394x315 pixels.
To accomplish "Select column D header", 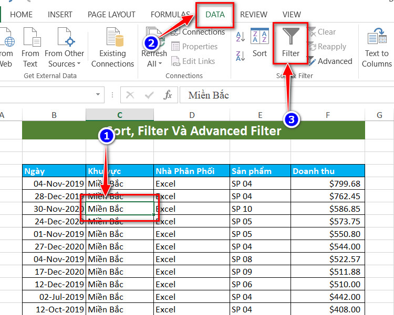I will coord(192,115).
